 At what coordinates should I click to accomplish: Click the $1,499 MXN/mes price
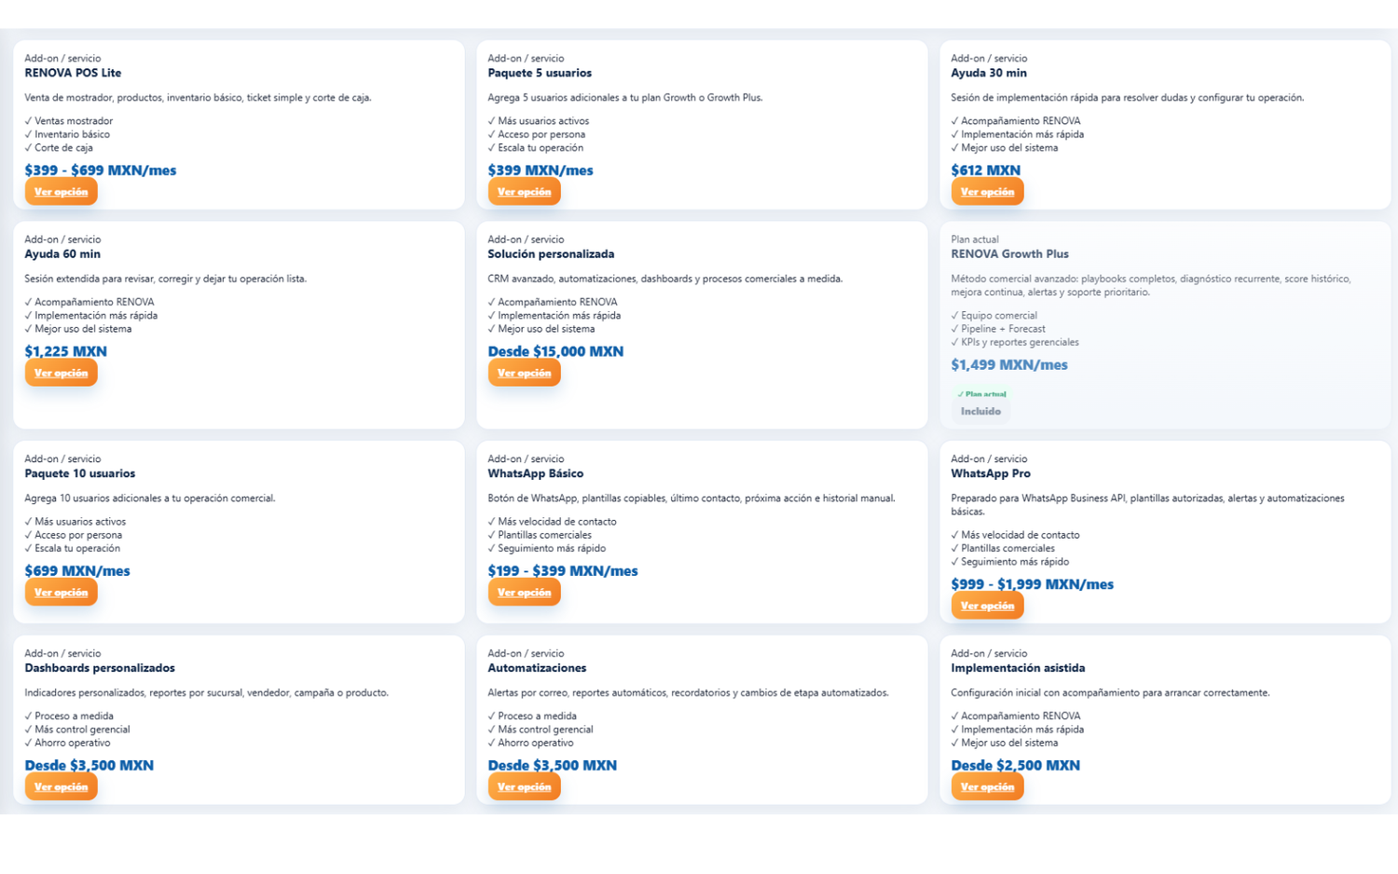point(1009,365)
